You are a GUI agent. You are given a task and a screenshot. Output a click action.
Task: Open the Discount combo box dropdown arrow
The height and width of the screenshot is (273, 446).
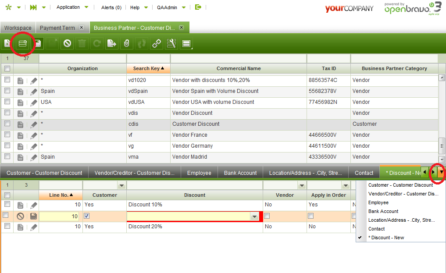point(254,216)
